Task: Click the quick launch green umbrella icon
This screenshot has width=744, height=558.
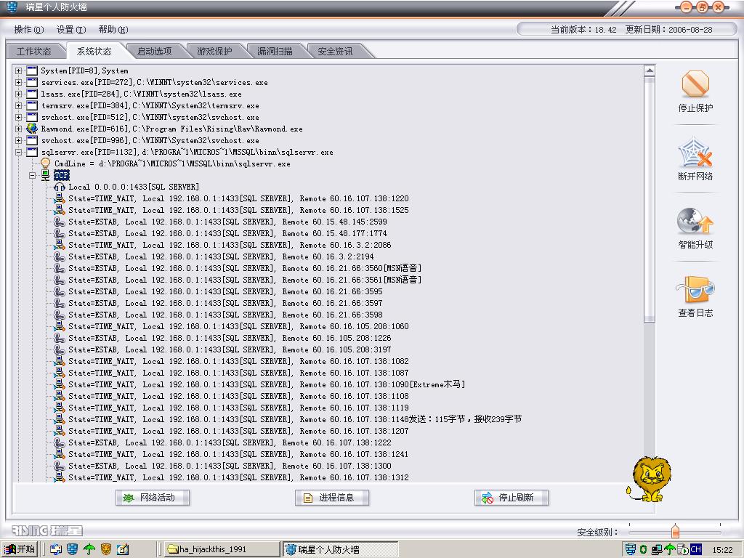Action: pos(89,549)
